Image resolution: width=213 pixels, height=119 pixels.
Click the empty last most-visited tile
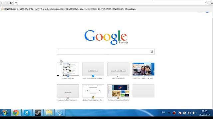click(x=143, y=91)
